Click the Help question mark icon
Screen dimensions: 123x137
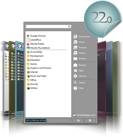75,88
